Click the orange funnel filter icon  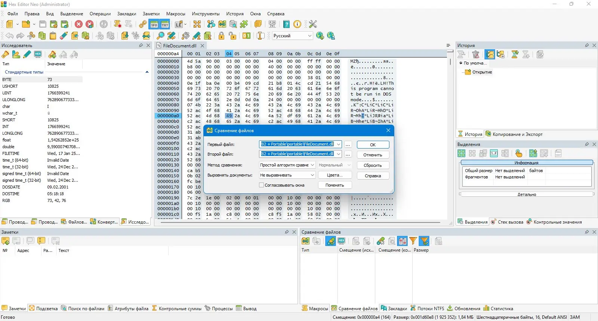click(x=413, y=241)
